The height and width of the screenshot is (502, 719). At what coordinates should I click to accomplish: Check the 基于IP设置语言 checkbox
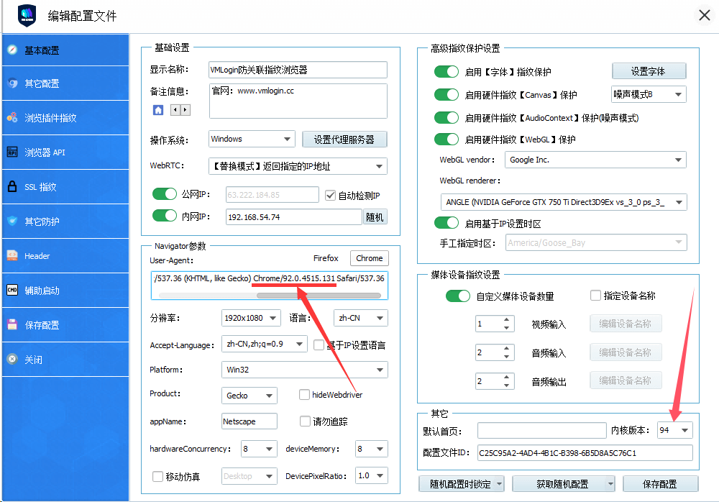(x=319, y=344)
